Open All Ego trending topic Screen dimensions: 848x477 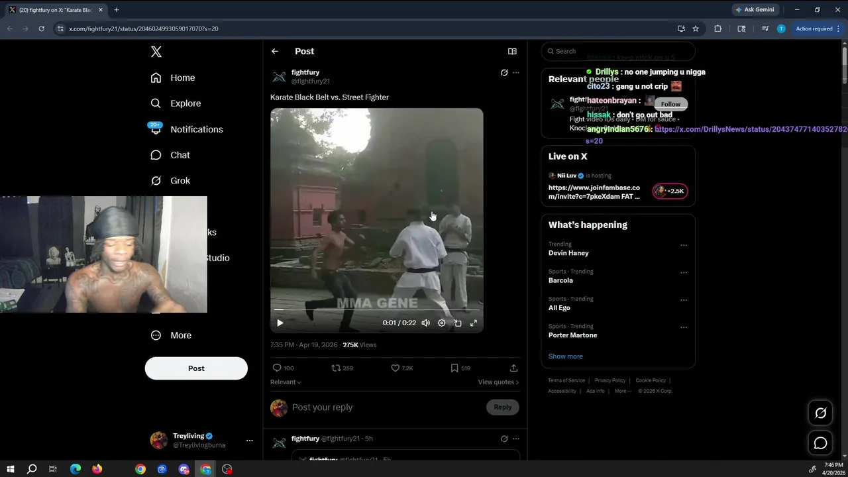point(559,308)
